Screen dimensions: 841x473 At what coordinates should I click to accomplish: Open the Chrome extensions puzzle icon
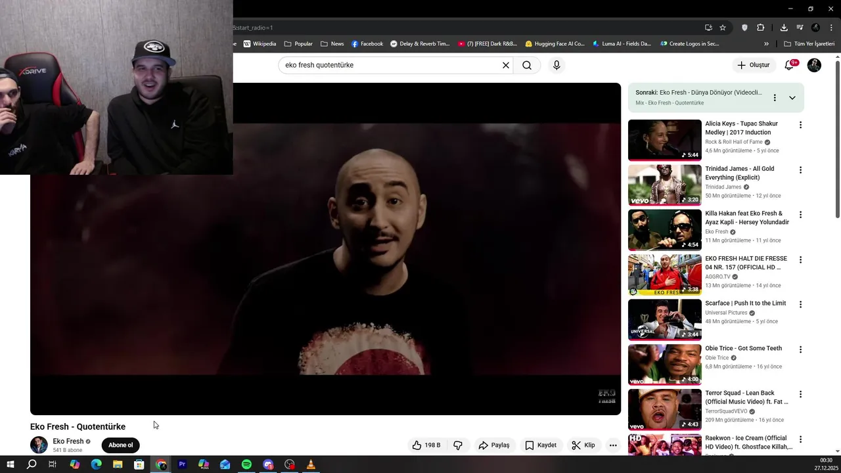click(x=761, y=28)
